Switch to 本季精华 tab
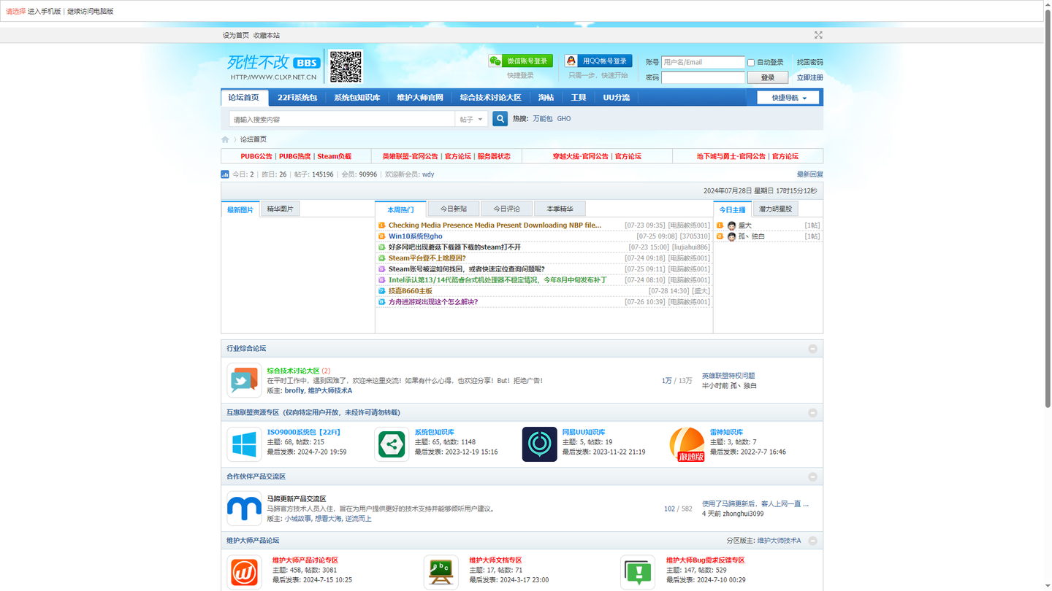 560,209
